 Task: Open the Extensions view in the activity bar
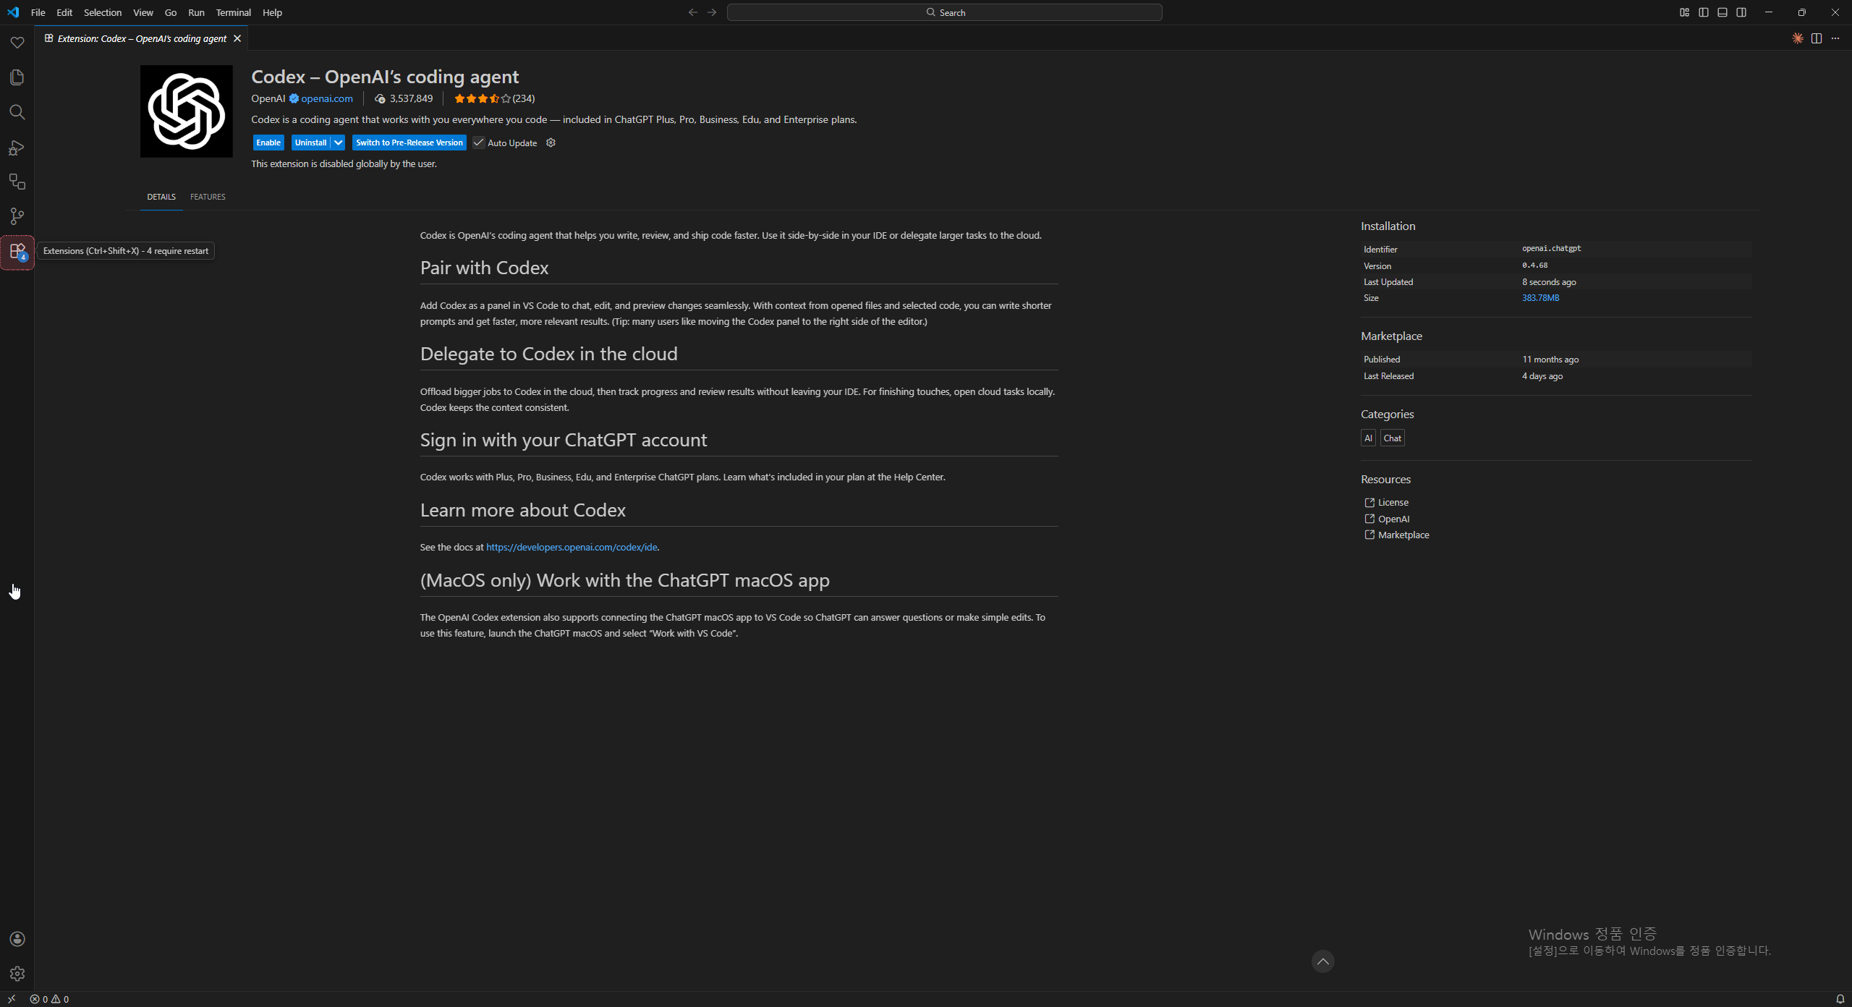(x=17, y=252)
